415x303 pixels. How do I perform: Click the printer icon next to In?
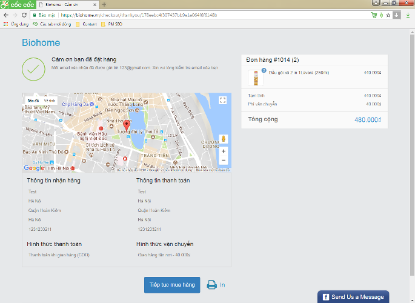pos(211,285)
